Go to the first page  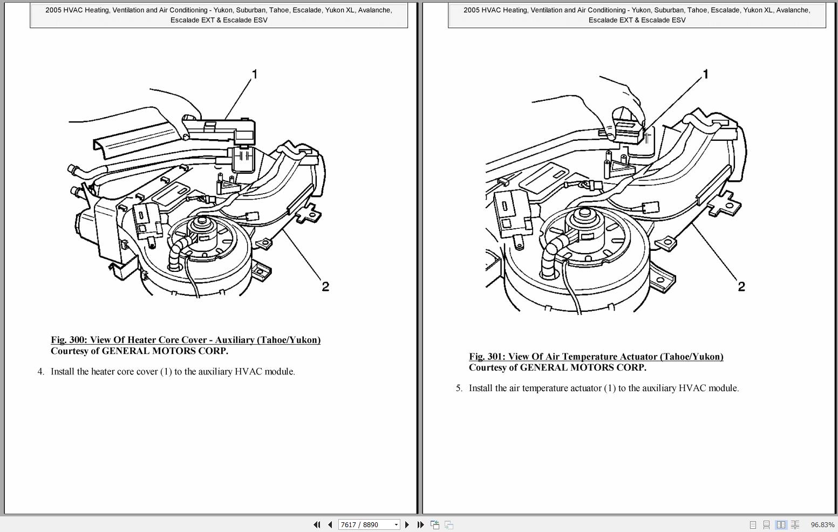coord(317,524)
